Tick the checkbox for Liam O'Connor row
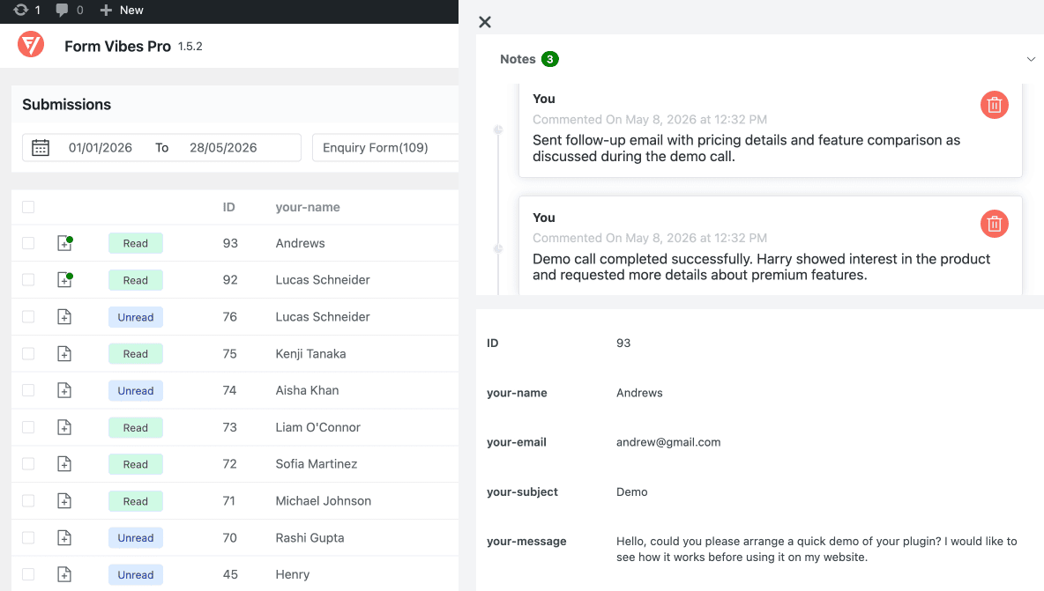Image resolution: width=1044 pixels, height=591 pixels. pos(28,427)
